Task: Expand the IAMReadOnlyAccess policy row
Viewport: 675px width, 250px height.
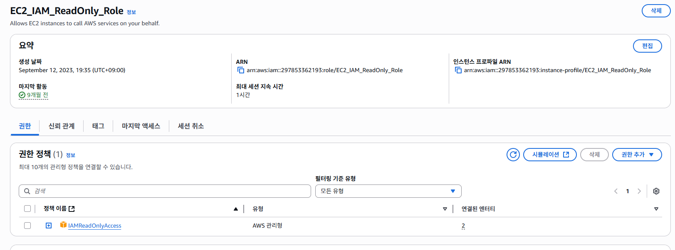Action: pyautogui.click(x=49, y=226)
